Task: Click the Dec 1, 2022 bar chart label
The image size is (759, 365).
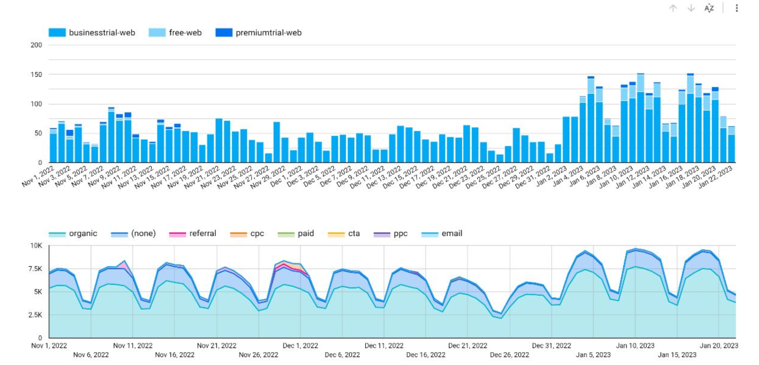Action: tap(286, 176)
